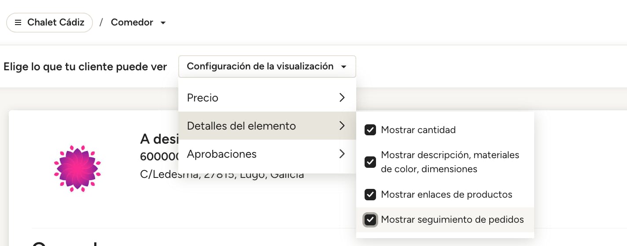The width and height of the screenshot is (627, 246).
Task: Click the Mostrar cantidad label text
Action: tap(418, 130)
